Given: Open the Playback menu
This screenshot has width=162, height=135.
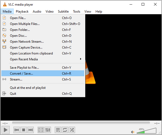Looking at the screenshot, I should point(22,12).
